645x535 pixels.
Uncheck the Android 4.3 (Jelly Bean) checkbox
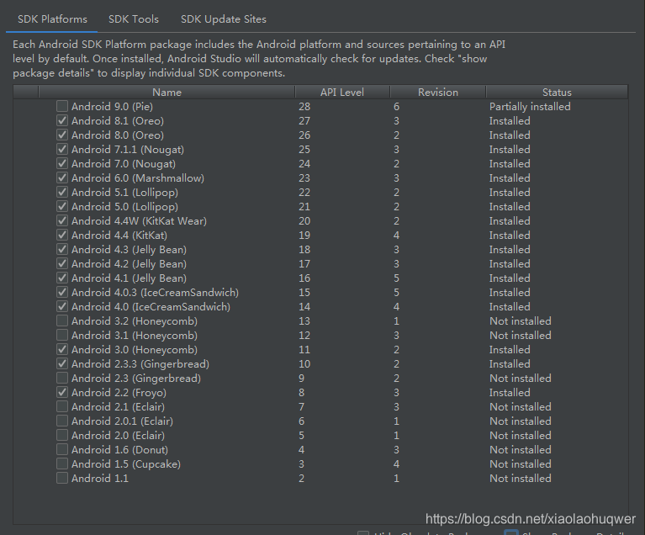click(x=62, y=249)
